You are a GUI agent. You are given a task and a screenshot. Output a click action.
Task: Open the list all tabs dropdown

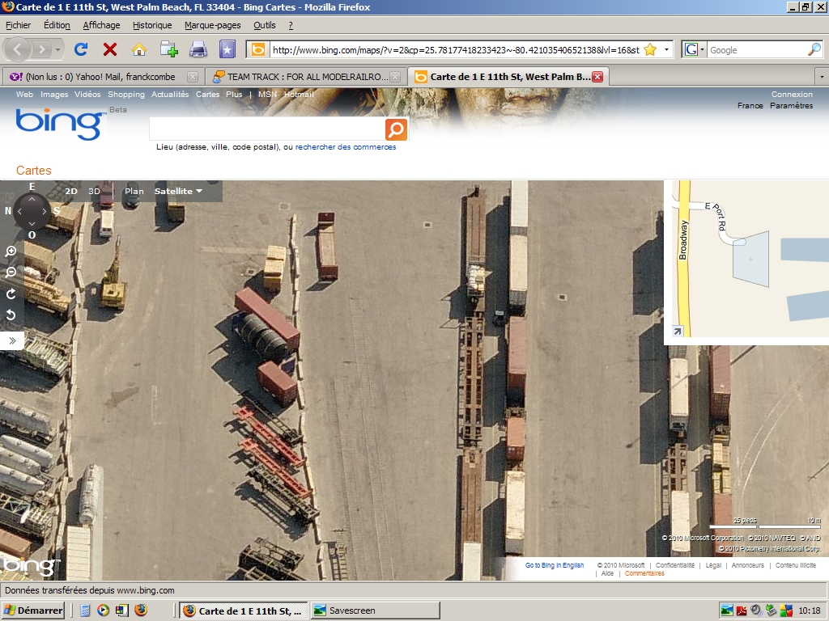(822, 77)
